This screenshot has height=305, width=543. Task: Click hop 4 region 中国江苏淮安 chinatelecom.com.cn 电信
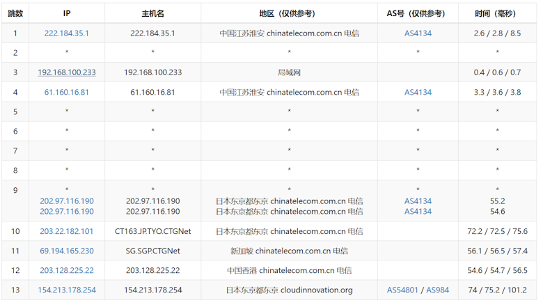(289, 92)
